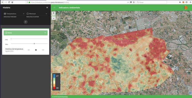Skip to next period with fast-forward
Viewport: 192px width, 98px height.
[x=43, y=50]
